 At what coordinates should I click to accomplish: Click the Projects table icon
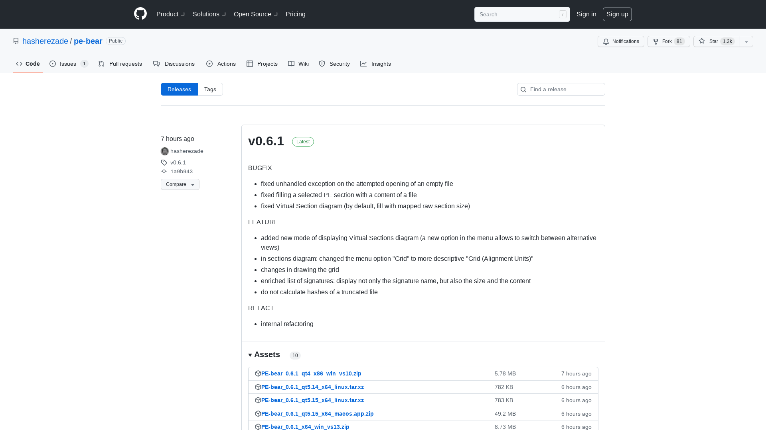(250, 64)
